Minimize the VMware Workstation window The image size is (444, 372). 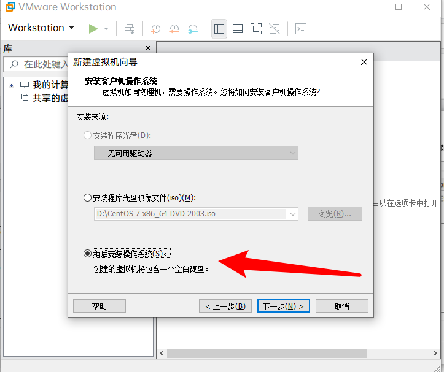tap(371, 7)
